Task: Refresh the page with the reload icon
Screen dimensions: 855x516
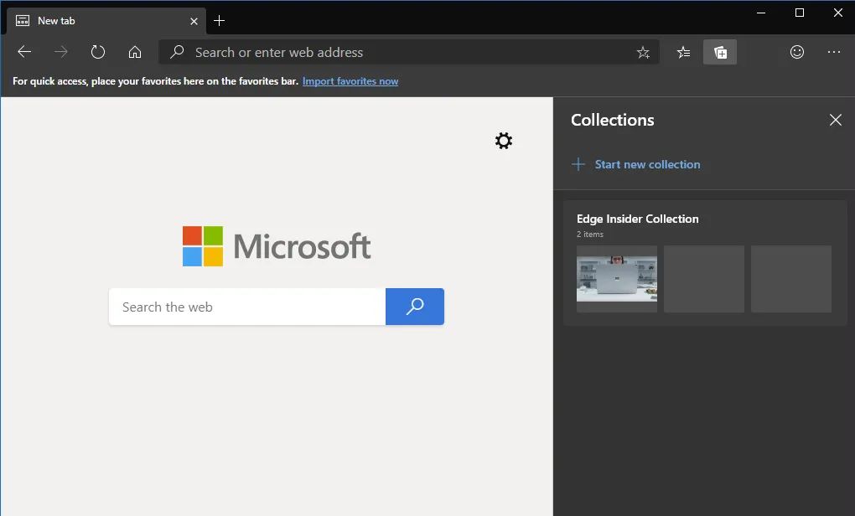Action: [97, 52]
